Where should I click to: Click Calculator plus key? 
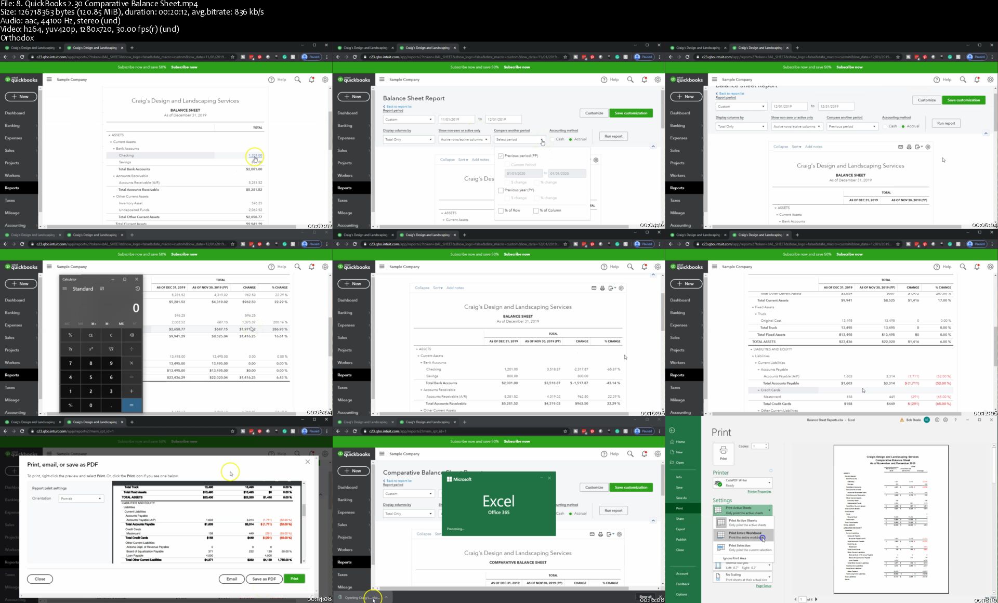pyautogui.click(x=132, y=391)
